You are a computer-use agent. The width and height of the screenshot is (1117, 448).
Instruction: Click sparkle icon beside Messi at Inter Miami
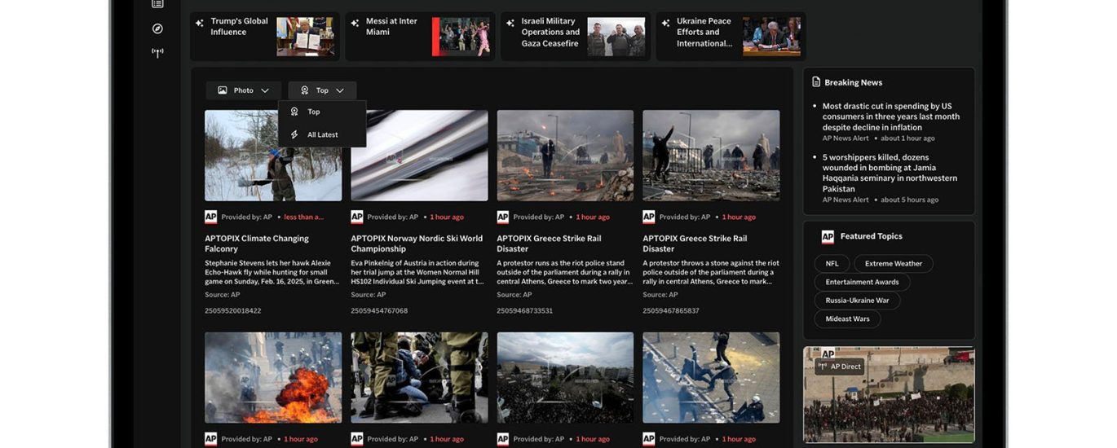355,23
